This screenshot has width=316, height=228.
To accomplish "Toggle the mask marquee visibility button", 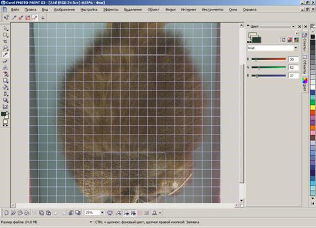I will point(126,213).
